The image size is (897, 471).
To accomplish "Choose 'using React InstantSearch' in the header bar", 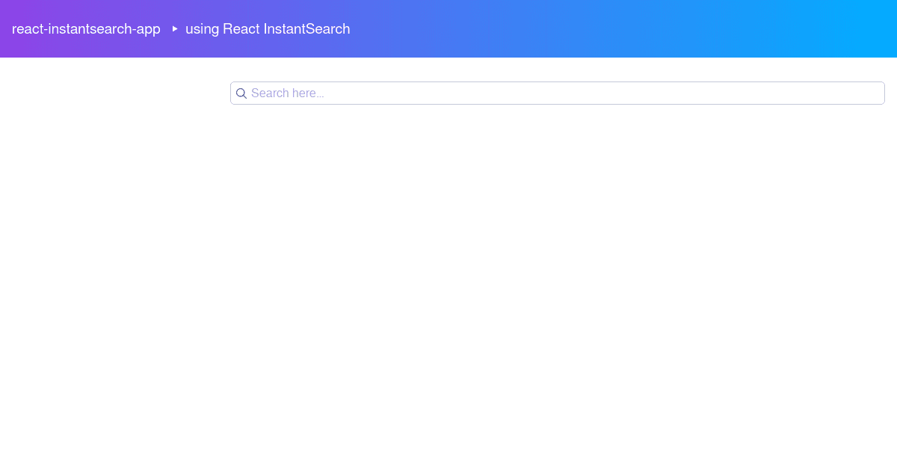I will [x=268, y=29].
